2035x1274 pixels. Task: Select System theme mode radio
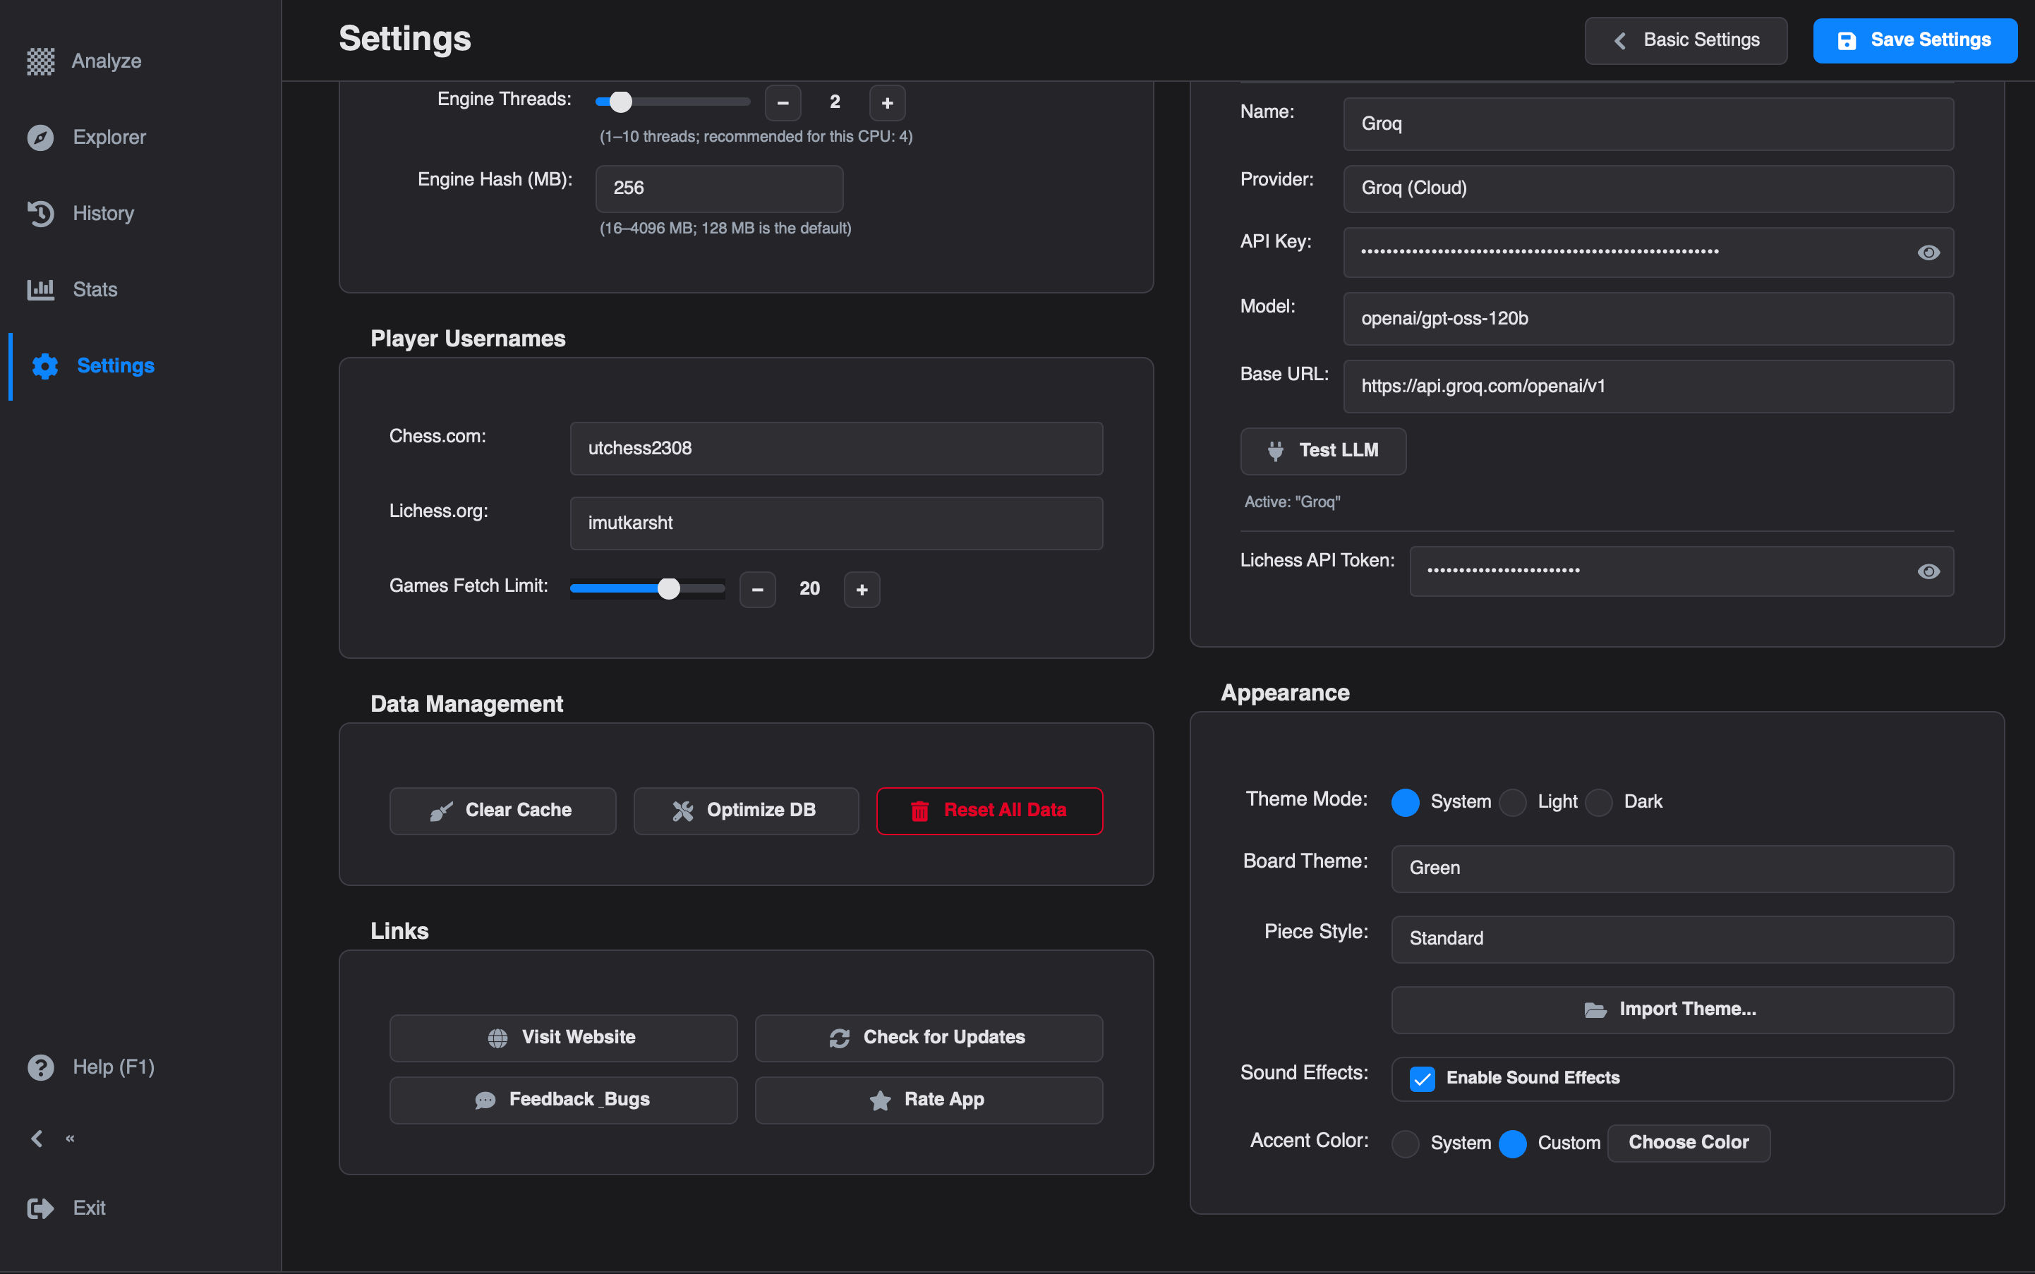click(x=1405, y=802)
